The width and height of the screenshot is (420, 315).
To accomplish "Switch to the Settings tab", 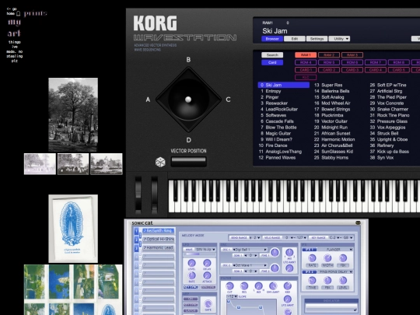I will (x=317, y=39).
